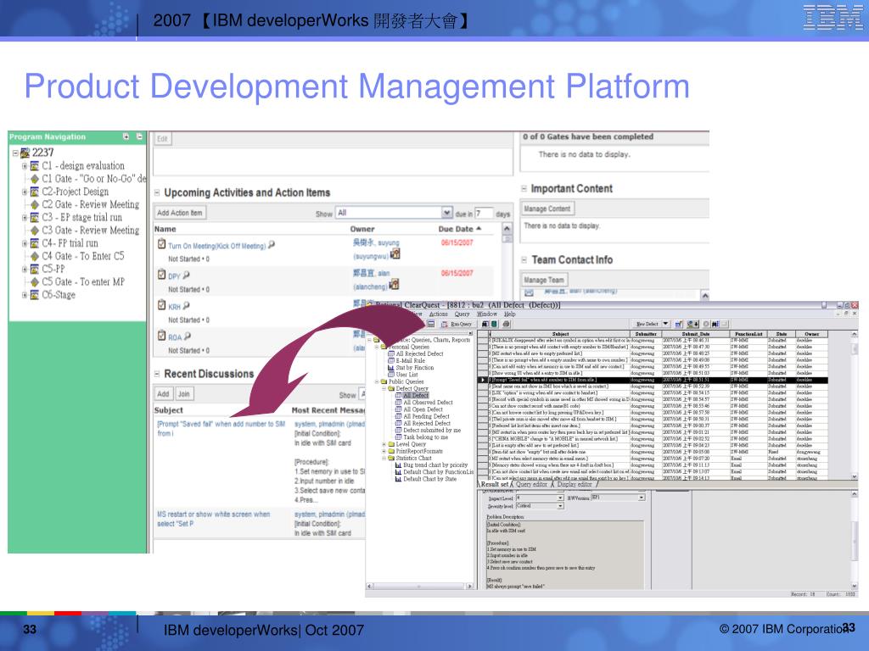Click the magnifier icon next to Turn On Meeting

272,245
